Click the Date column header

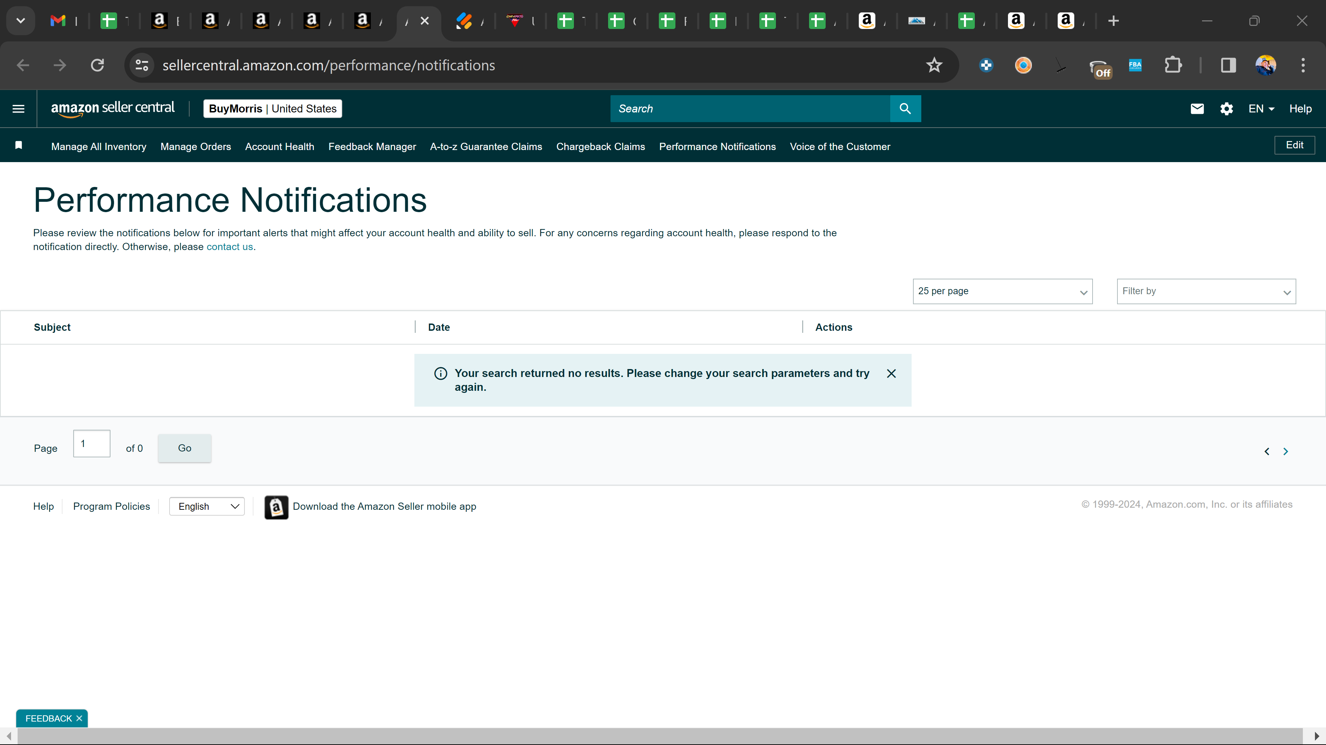[x=439, y=328]
